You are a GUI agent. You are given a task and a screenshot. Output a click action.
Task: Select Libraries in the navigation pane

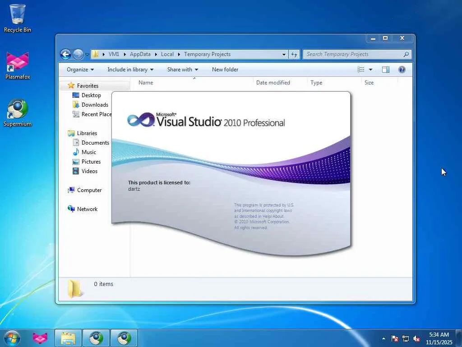point(87,133)
